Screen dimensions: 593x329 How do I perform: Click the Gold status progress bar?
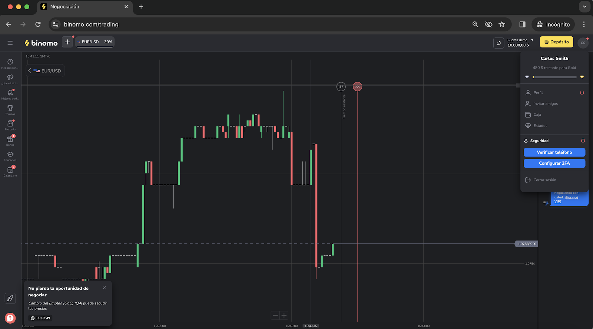point(554,77)
